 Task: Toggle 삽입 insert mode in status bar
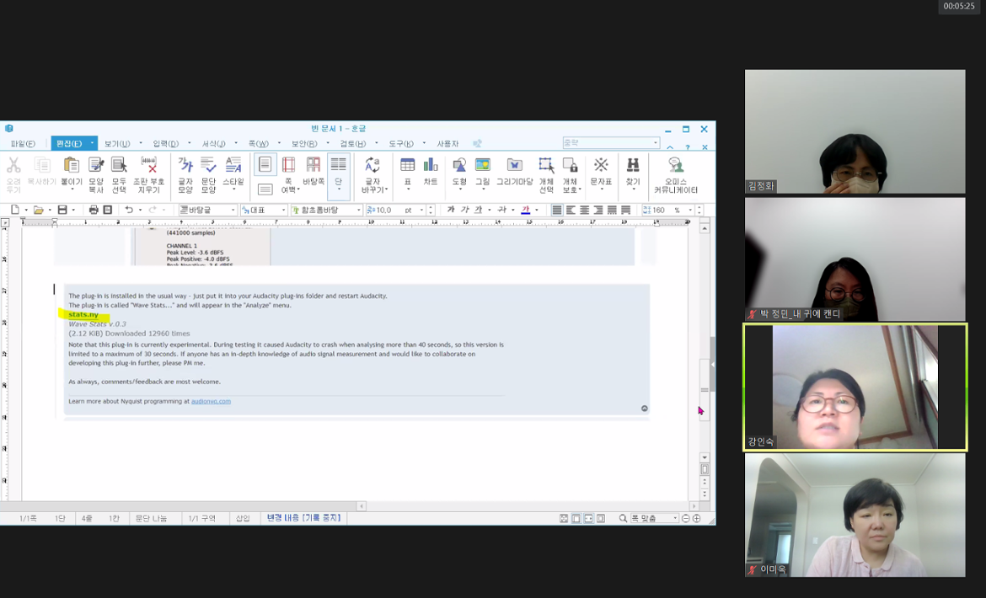(243, 518)
